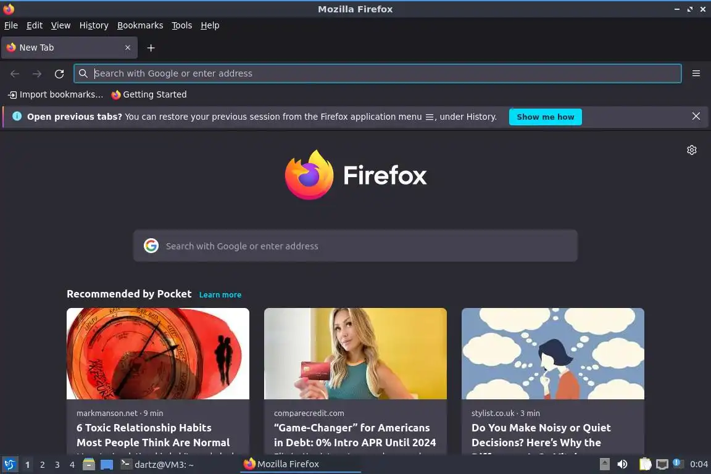This screenshot has height=474, width=711.
Task: Switch to workspace 2
Action: pos(42,465)
